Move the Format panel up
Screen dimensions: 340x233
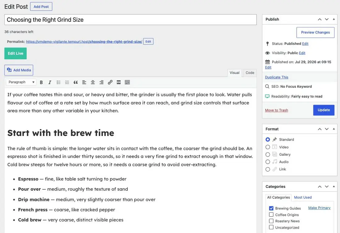point(320,129)
